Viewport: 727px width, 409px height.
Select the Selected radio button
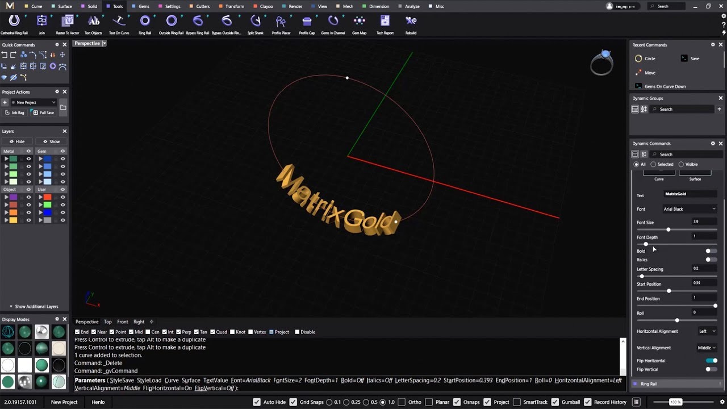click(653, 164)
